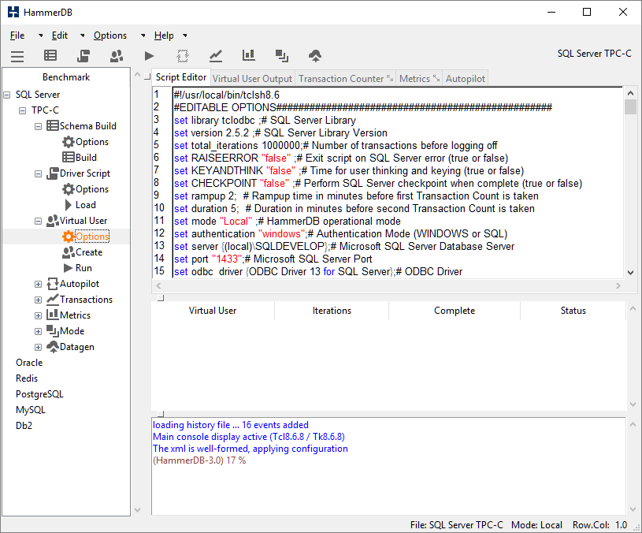Click the console output pane

[388, 466]
